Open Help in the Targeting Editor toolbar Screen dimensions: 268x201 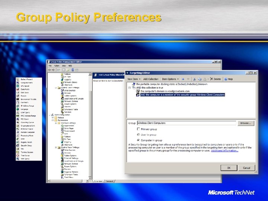point(229,79)
